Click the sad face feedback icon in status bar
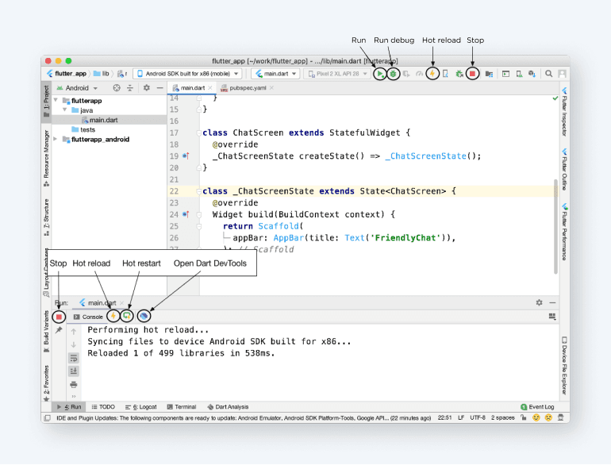 (x=548, y=418)
